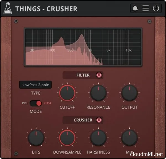The height and width of the screenshot is (159, 166).
Task: Click the Harshness knob
Action: coord(98,138)
